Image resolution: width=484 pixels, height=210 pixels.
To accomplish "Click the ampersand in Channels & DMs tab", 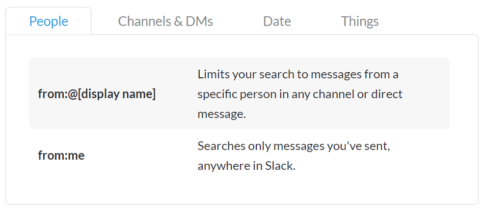I will tap(178, 21).
